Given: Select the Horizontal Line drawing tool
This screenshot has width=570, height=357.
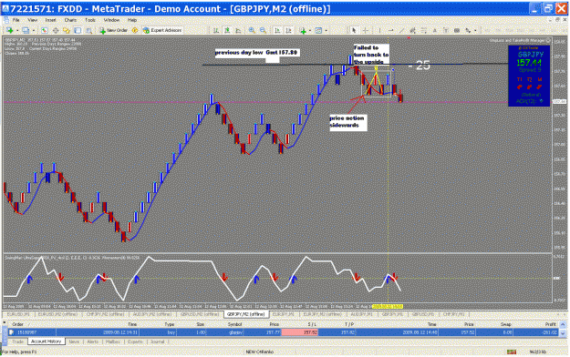Looking at the screenshot, I should [x=390, y=30].
